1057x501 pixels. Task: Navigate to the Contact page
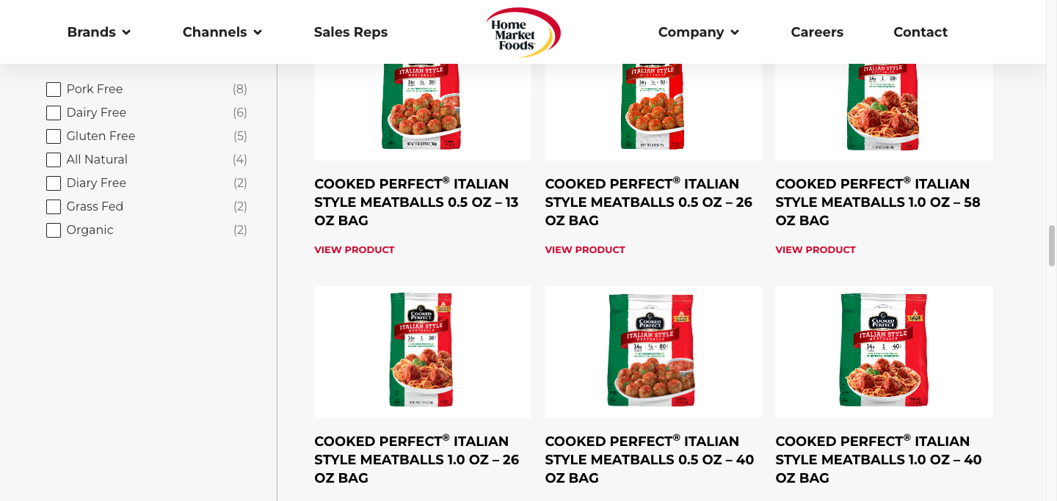tap(920, 32)
